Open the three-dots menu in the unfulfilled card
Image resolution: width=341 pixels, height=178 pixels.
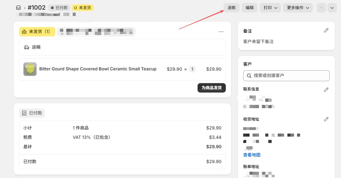pos(221,32)
